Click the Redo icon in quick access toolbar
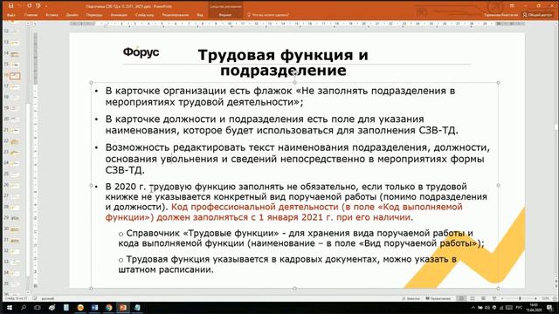This screenshot has width=559, height=314. [x=29, y=6]
